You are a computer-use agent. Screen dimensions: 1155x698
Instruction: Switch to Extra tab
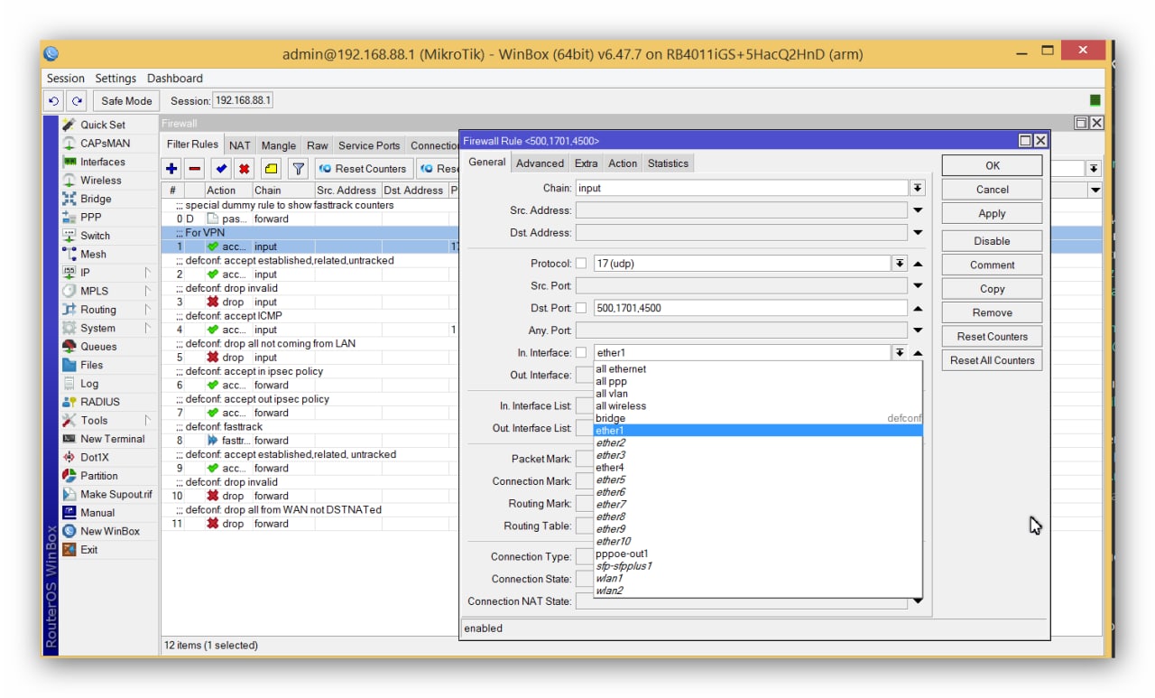[586, 163]
